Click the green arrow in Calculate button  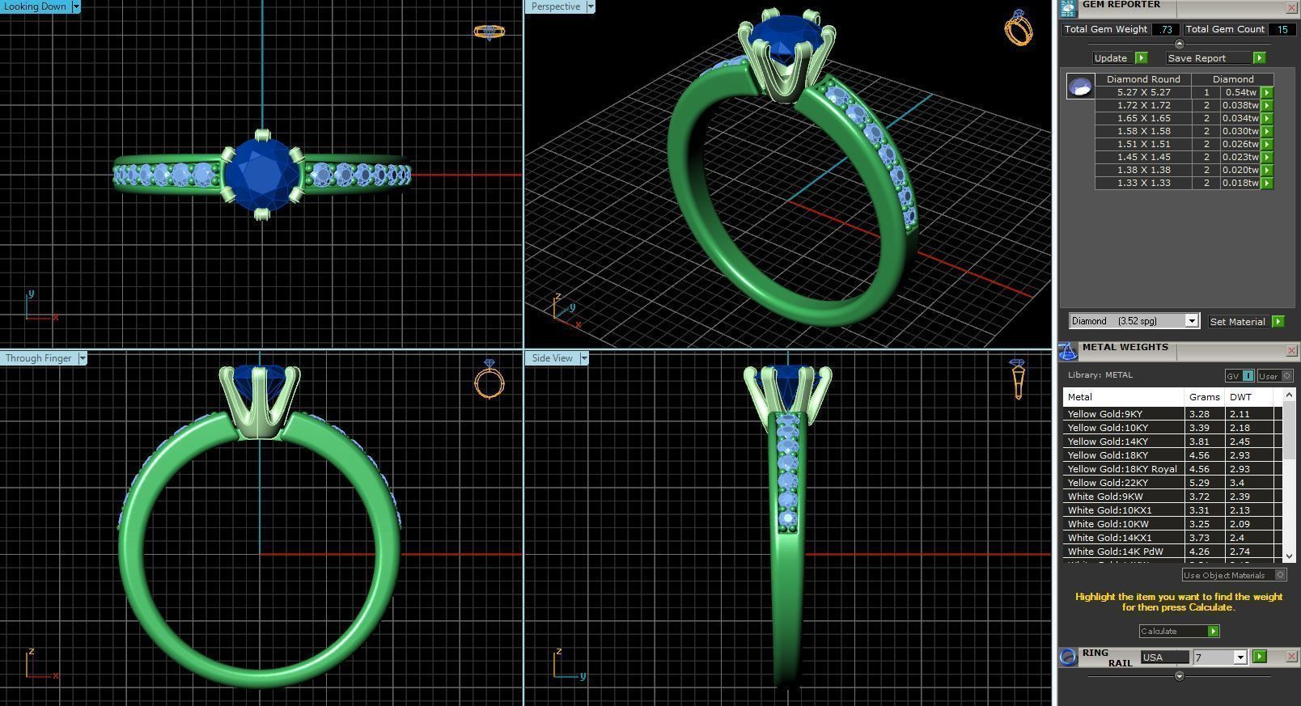click(1213, 631)
